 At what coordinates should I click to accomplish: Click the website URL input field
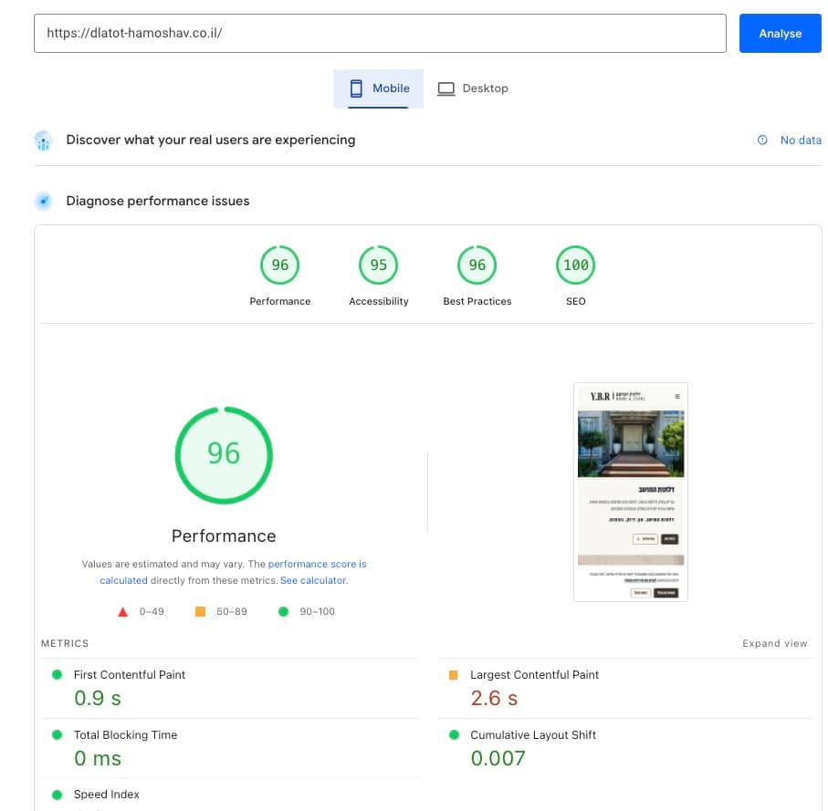(x=380, y=33)
